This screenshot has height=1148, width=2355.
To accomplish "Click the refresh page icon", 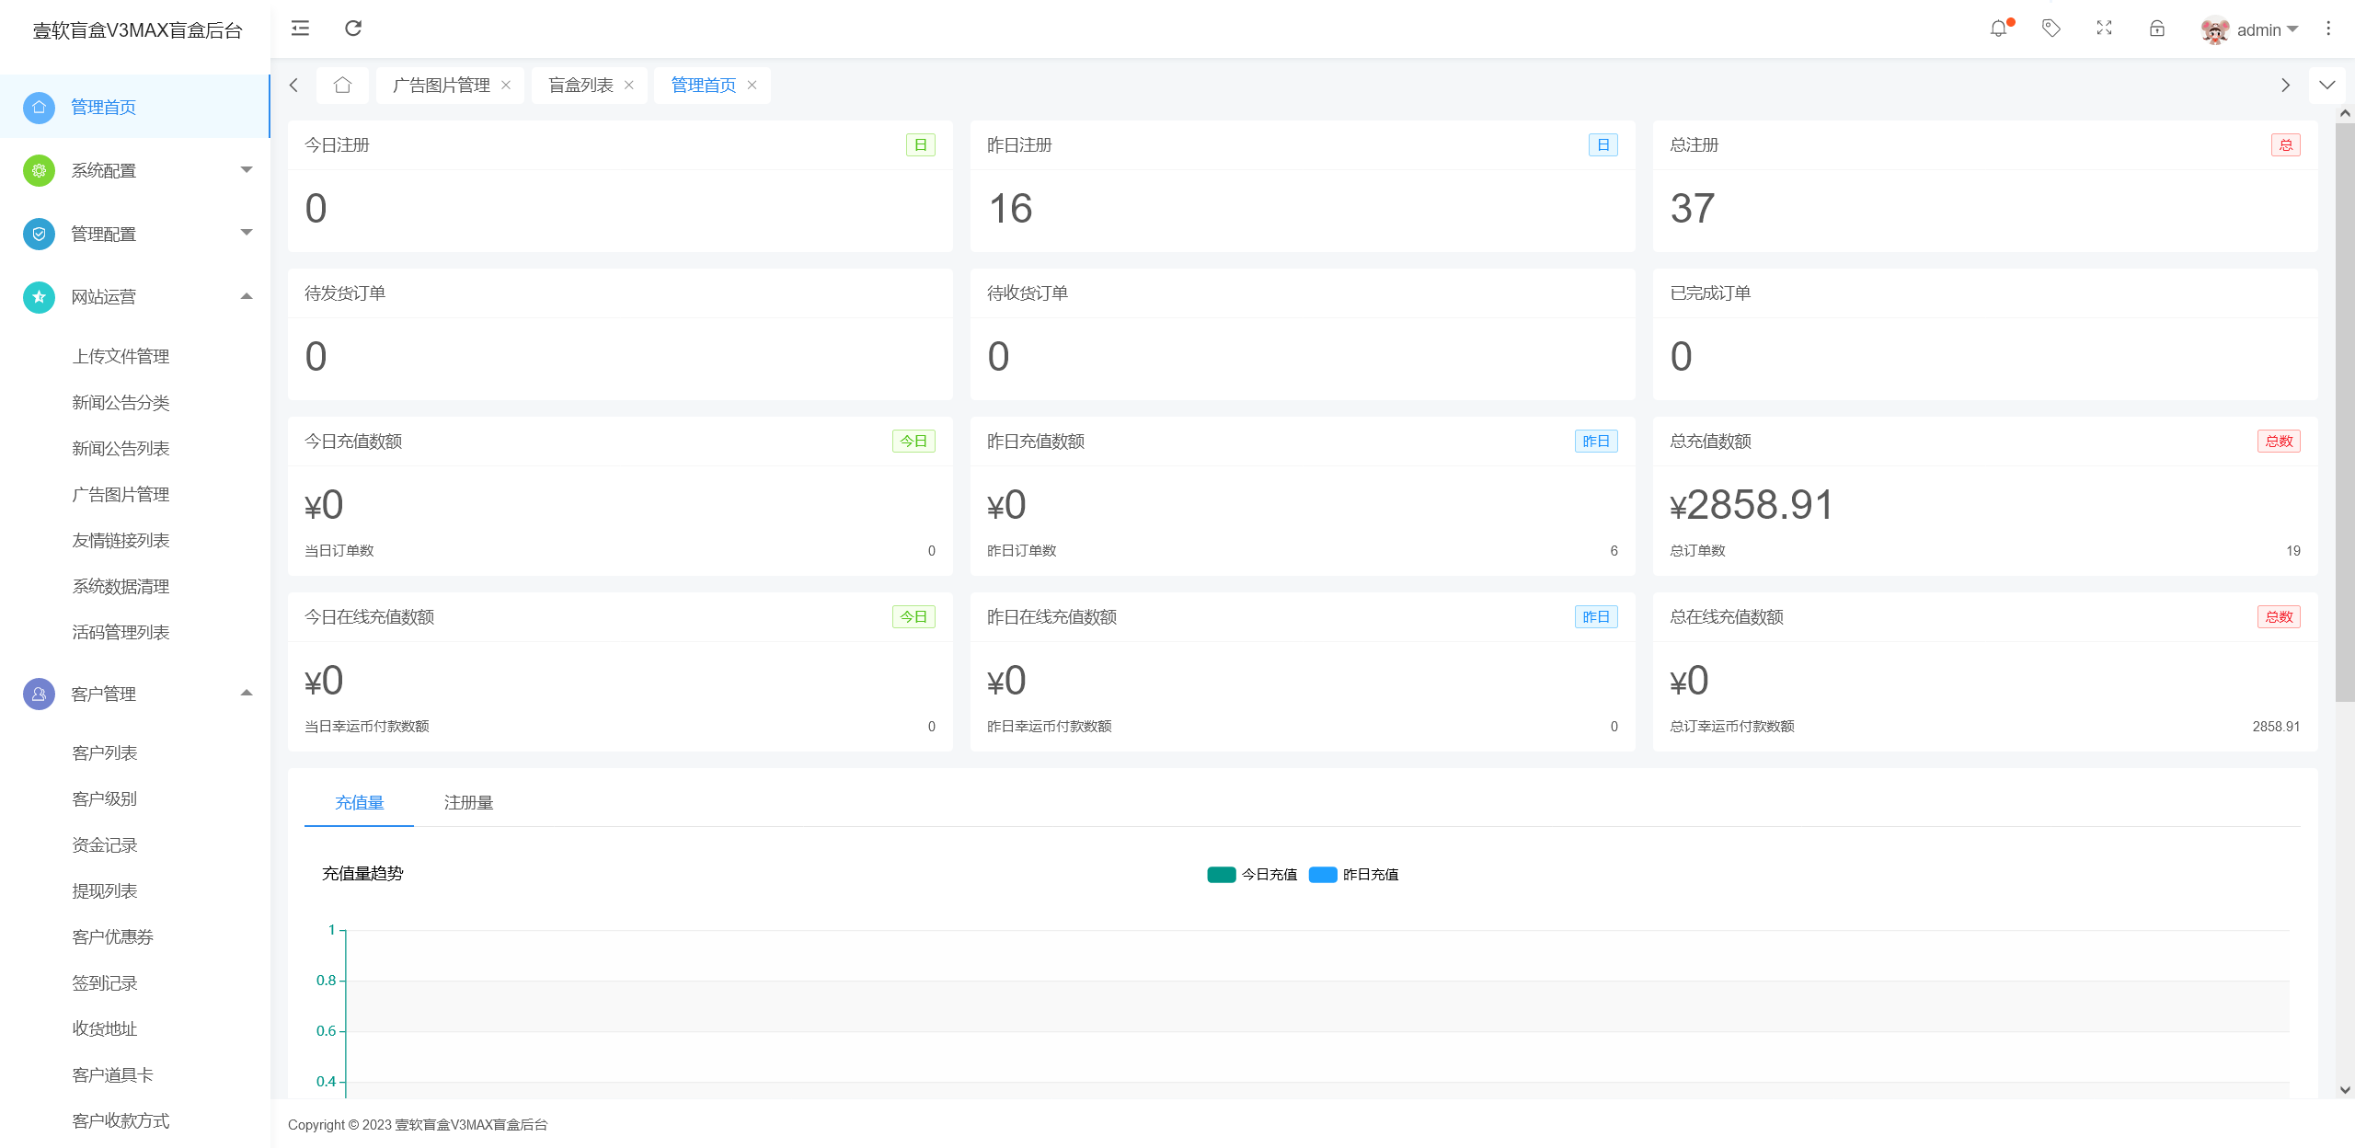I will pyautogui.click(x=353, y=29).
